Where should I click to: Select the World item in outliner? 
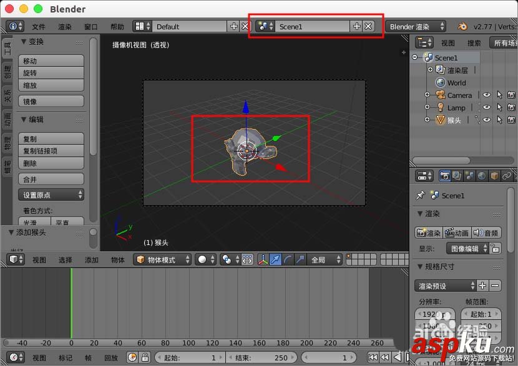click(x=456, y=82)
